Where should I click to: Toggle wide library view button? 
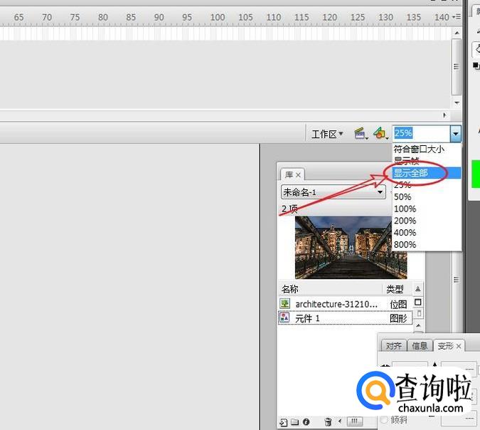[x=418, y=303]
